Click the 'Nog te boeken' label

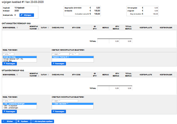(x=136, y=14)
